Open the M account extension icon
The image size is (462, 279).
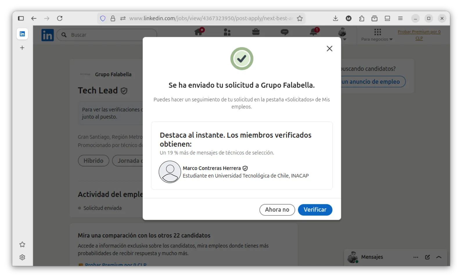point(349,18)
